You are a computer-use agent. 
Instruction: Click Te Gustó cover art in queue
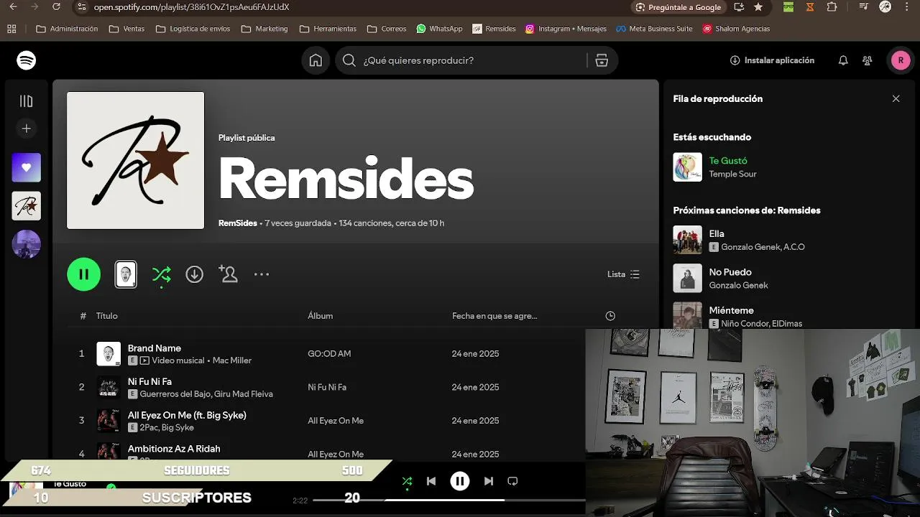[687, 167]
